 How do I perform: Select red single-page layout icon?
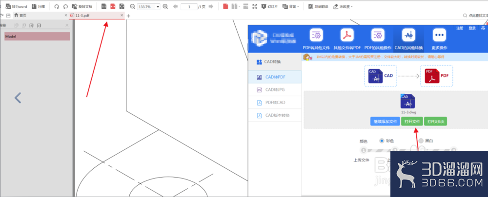click(225, 6)
